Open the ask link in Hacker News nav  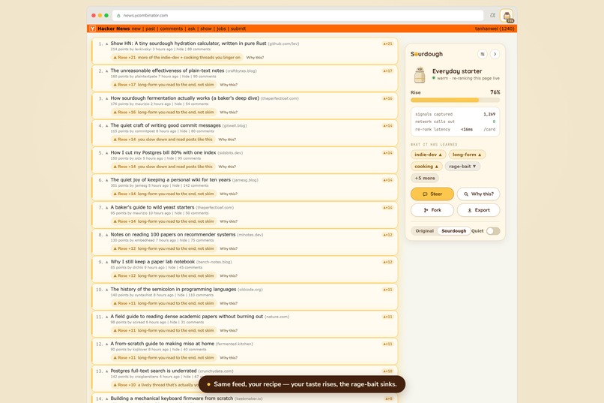pos(191,29)
